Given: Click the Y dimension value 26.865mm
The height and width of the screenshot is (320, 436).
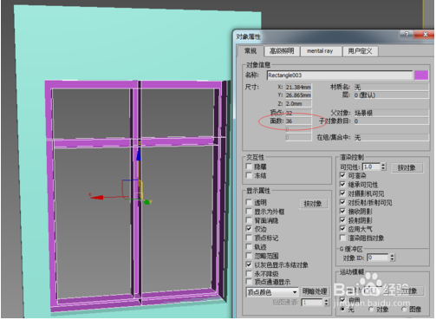Looking at the screenshot, I should [298, 95].
